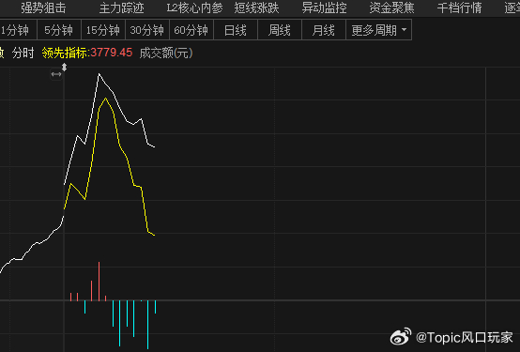Select the 30分钟 period button
The width and height of the screenshot is (520, 352).
[147, 30]
